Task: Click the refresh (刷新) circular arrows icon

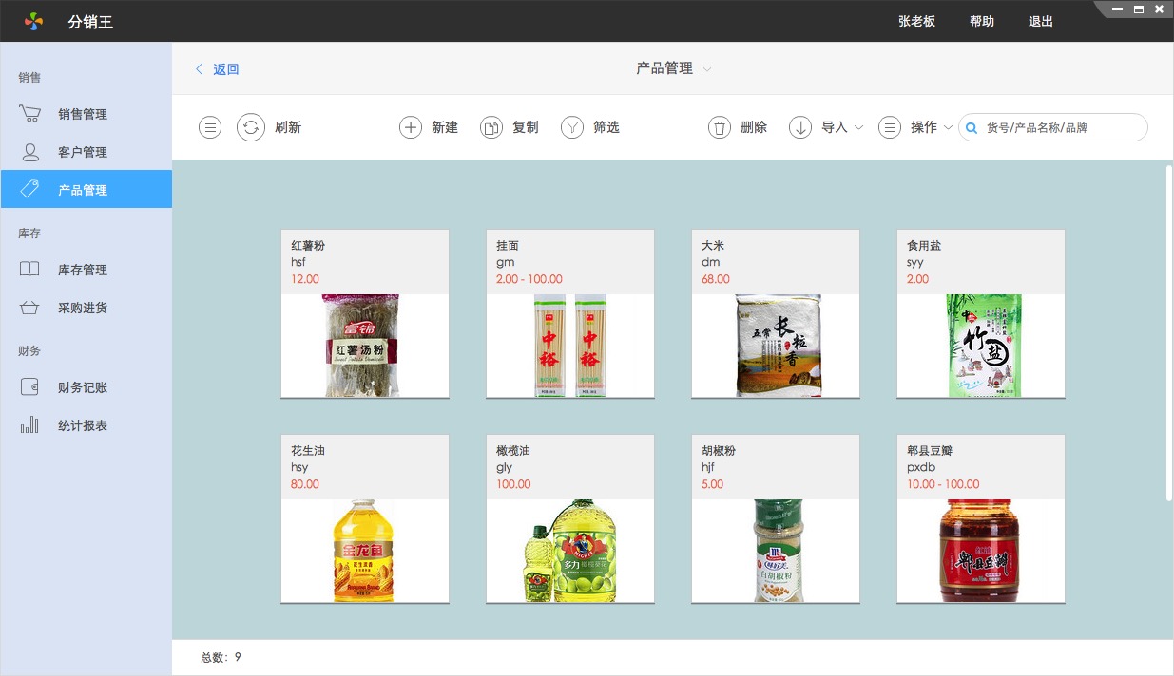Action: pos(251,127)
